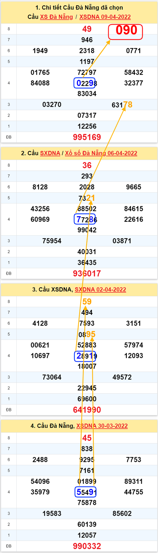Click the orange highlighted 21 in 7321
Screen dimensions: 158x553
(x=91, y=198)
